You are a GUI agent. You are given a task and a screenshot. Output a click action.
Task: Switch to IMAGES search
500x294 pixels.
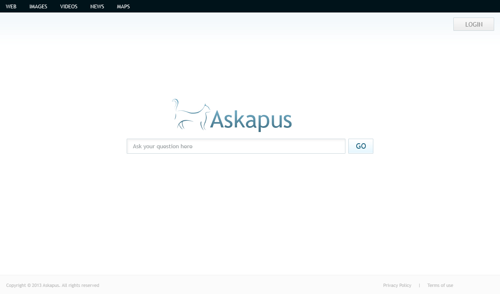coord(38,7)
